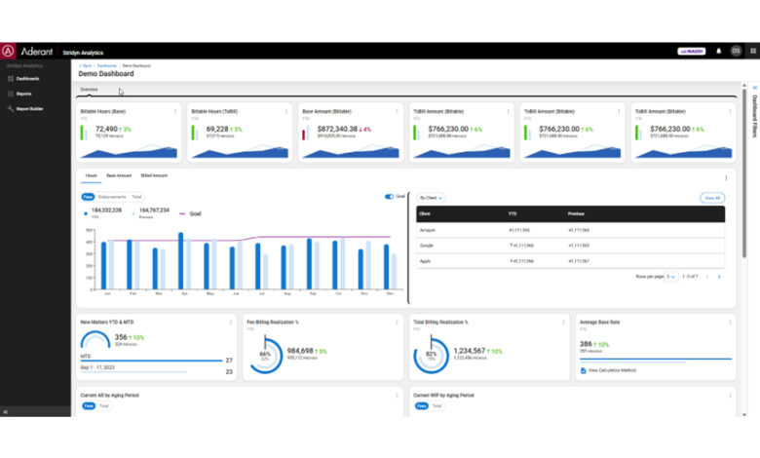Click the Aderant logo
The height and width of the screenshot is (458, 760).
click(x=9, y=51)
